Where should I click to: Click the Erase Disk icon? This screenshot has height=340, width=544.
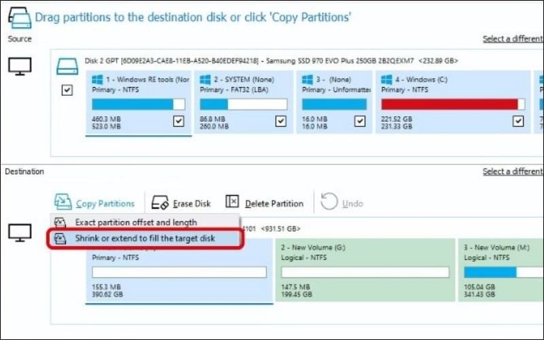[160, 203]
